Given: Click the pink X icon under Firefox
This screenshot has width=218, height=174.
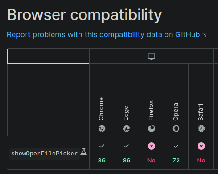Looking at the screenshot, I should coord(152,146).
